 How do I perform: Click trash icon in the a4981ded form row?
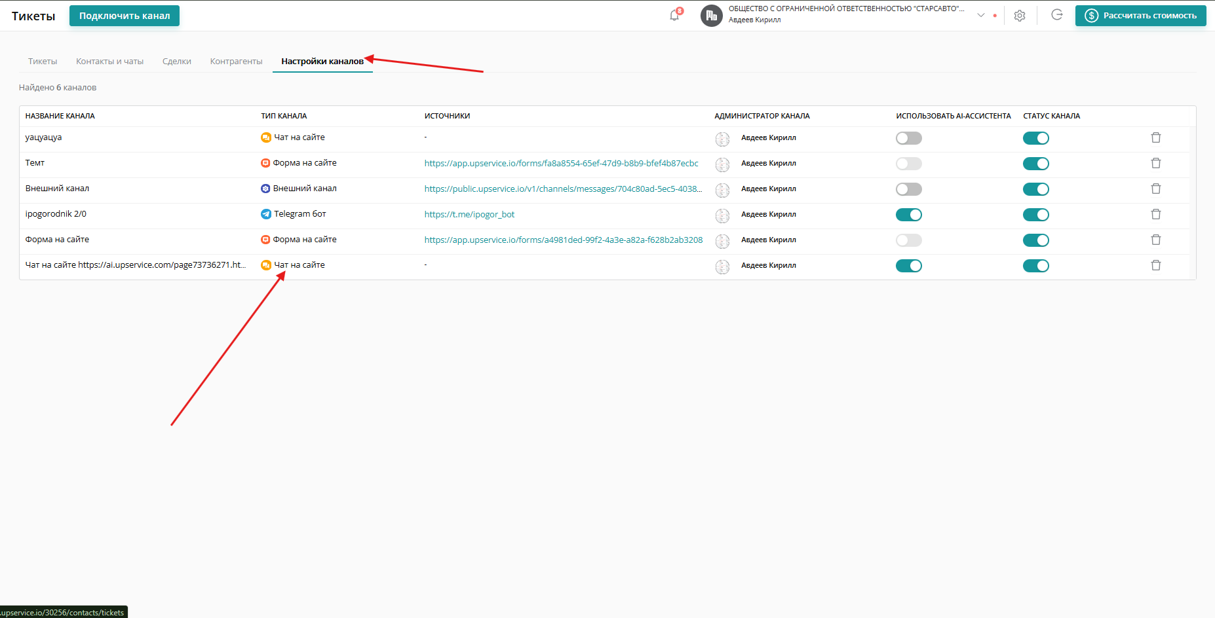(1156, 240)
